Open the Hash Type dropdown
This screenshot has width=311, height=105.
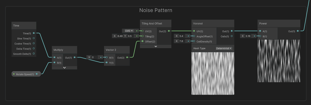pyautogui.click(x=224, y=48)
